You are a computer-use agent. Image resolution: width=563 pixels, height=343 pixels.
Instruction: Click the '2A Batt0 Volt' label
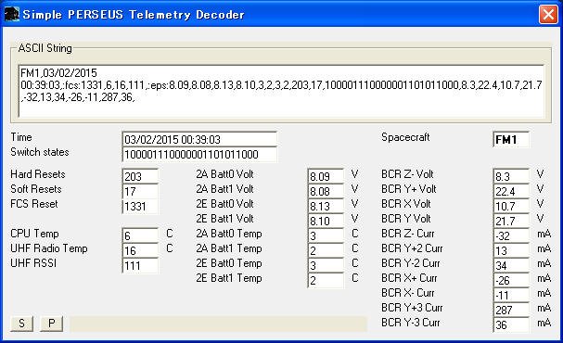coord(224,174)
